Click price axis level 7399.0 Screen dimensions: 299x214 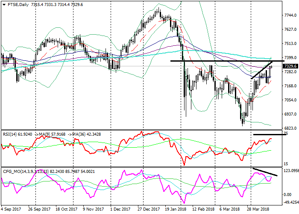pos(290,57)
